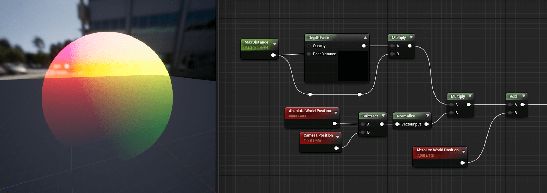
Task: Select the Camera Position node title
Action: [x=318, y=135]
